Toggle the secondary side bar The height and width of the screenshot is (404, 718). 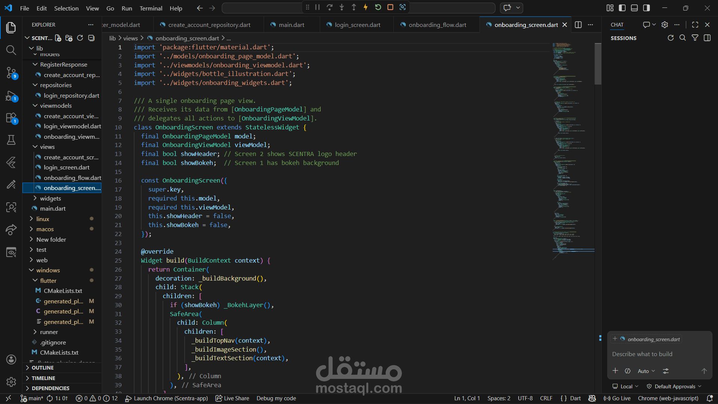point(647,8)
